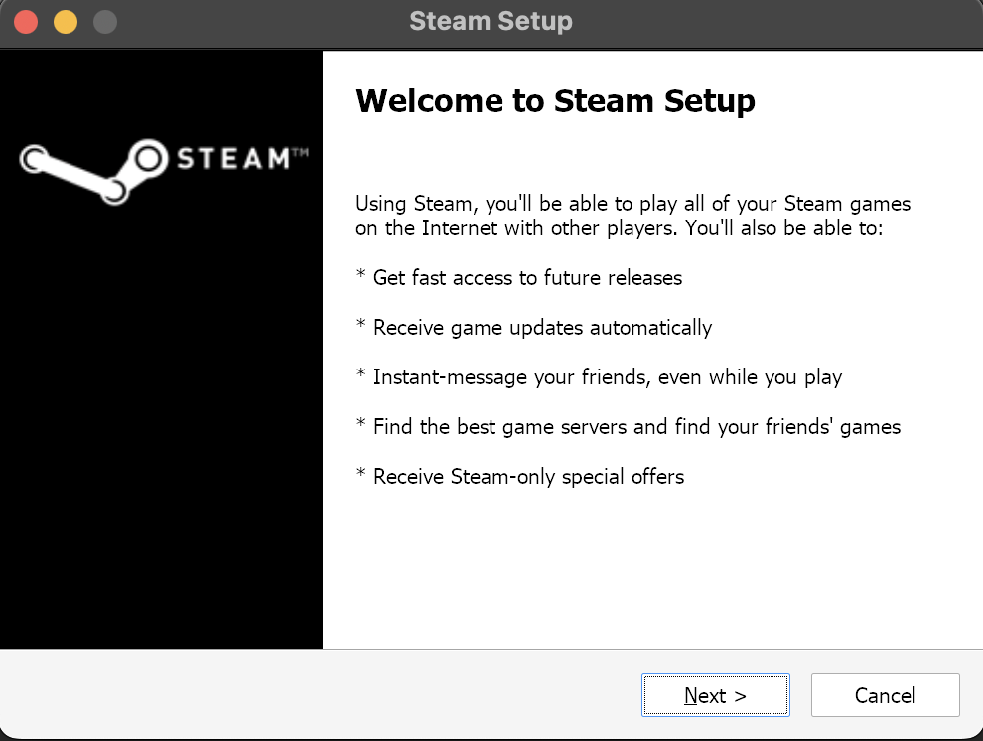
Task: Click the grayed-out zoom window button
Action: (103, 21)
